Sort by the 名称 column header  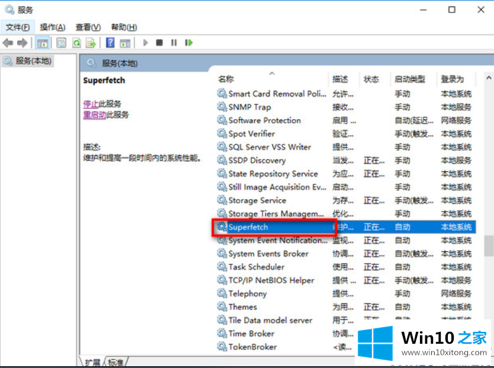tap(272, 79)
